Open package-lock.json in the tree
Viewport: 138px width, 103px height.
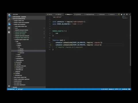28,66
